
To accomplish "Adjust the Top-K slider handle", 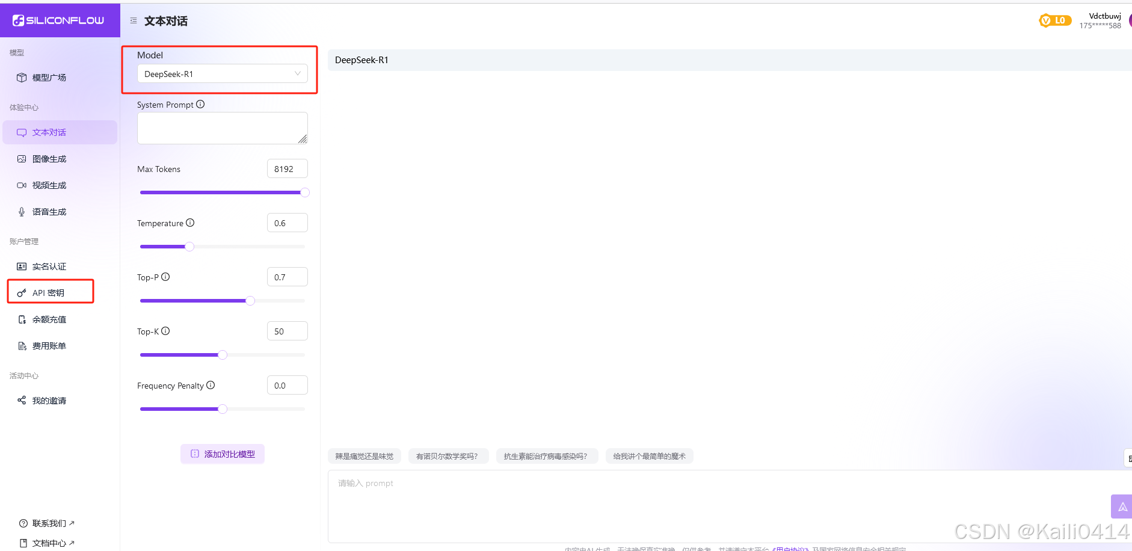I will point(223,355).
